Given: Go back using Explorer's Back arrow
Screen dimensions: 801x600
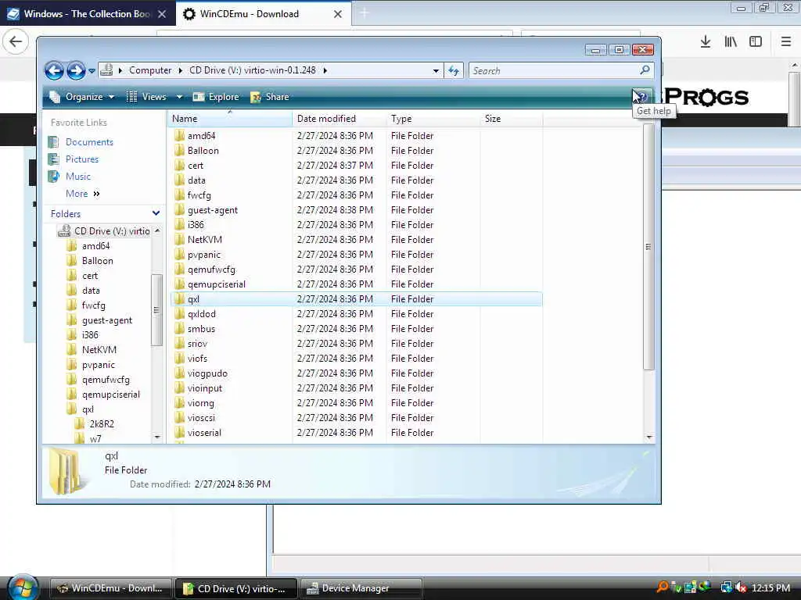Looking at the screenshot, I should (54, 70).
